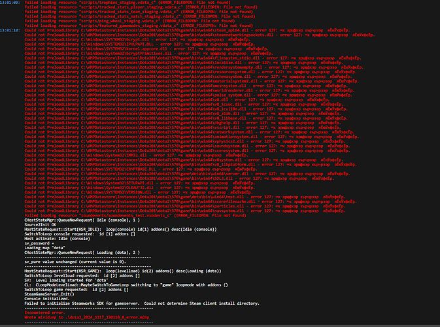This screenshot has height=327, width=440.
Task: Select the tracked_stats_team_staging.vdata_c error line
Action: 139,12
